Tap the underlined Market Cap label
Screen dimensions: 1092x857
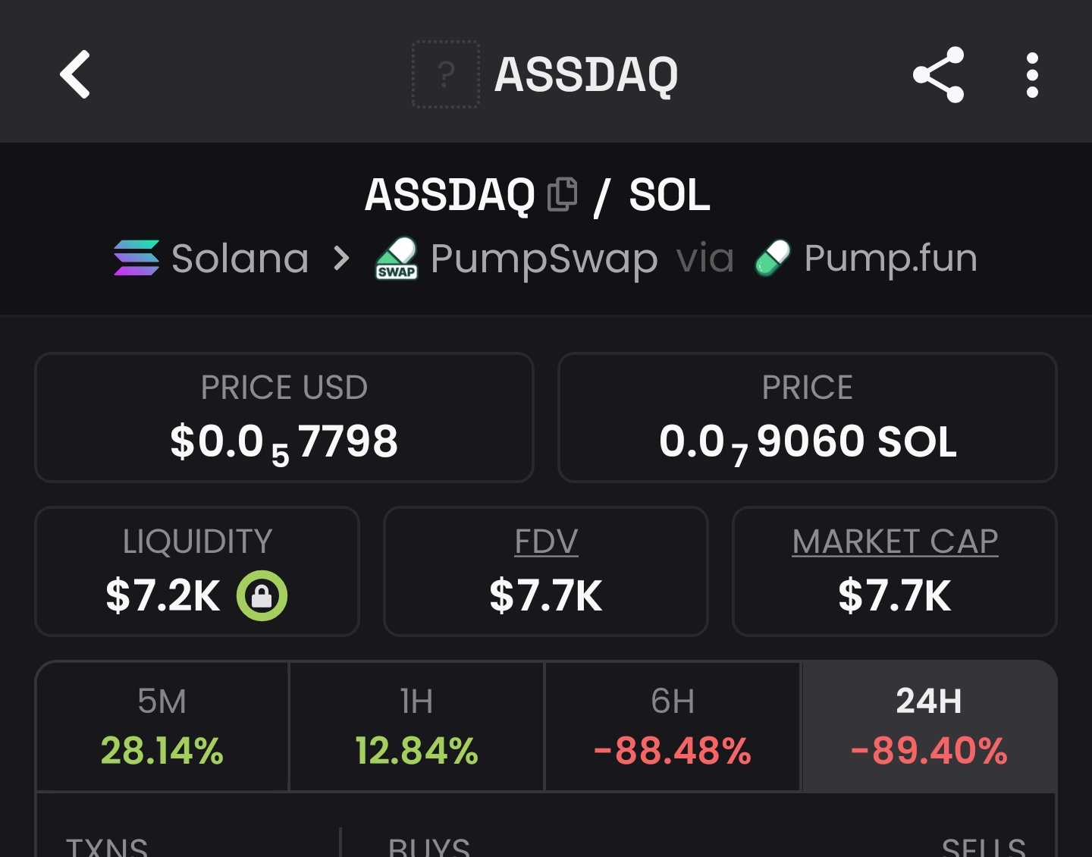click(x=895, y=542)
